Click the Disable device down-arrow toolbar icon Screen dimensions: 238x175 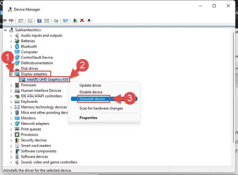pos(89,20)
